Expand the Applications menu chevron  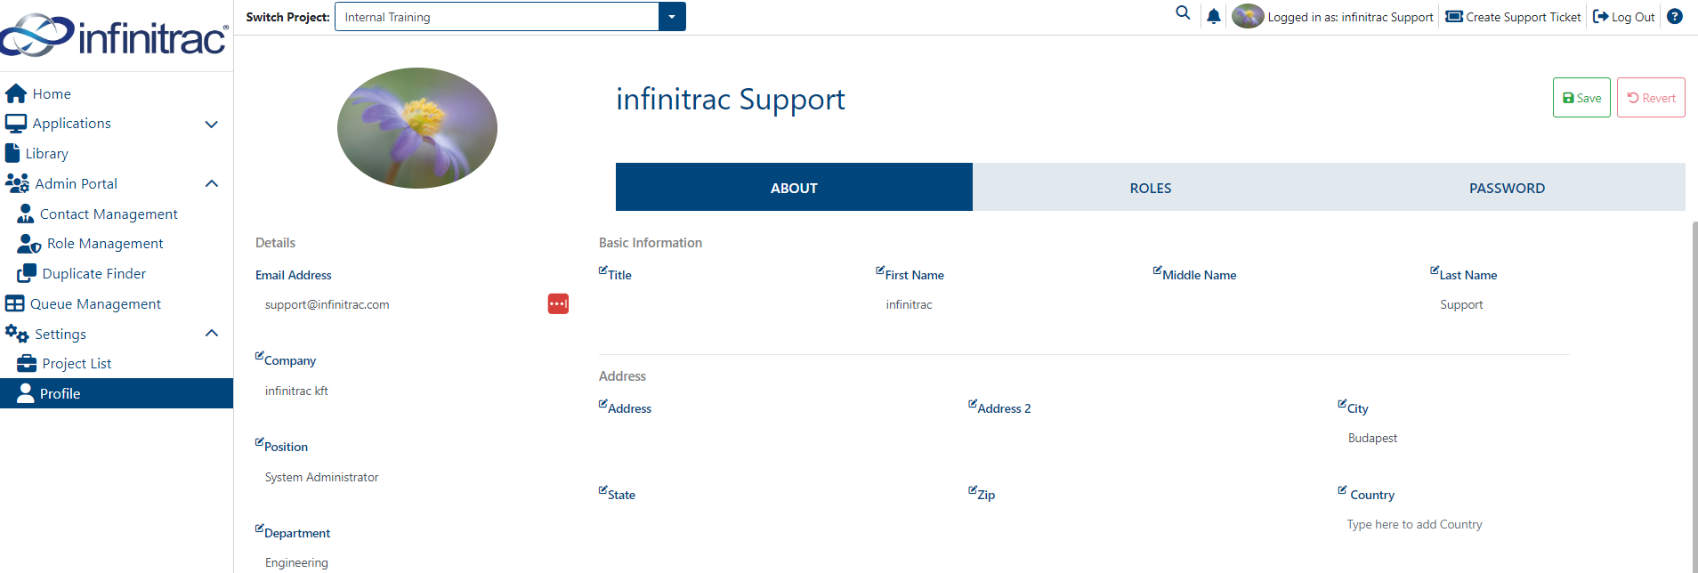pyautogui.click(x=212, y=124)
